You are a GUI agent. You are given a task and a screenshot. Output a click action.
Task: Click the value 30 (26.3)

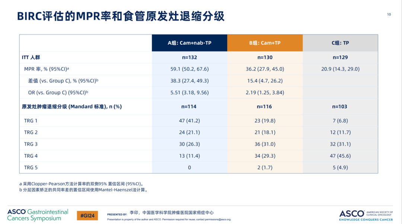pos(189,144)
